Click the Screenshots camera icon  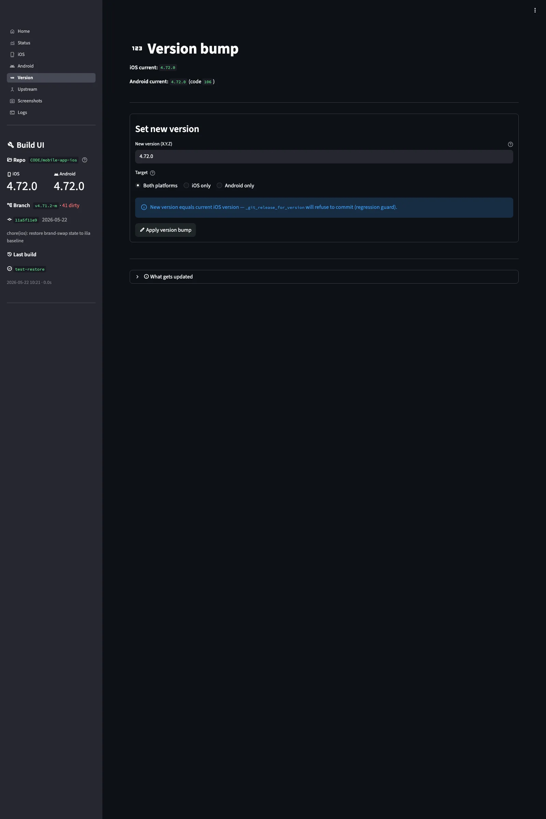[x=12, y=101]
